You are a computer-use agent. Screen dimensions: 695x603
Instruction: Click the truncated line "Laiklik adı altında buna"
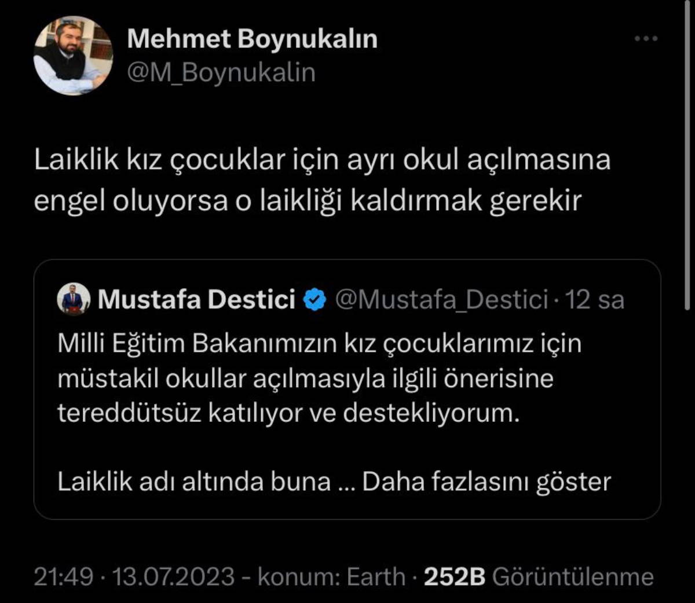pyautogui.click(x=194, y=481)
